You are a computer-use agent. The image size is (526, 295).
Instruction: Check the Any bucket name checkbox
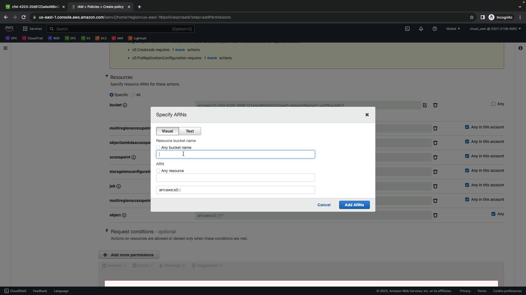158,147
